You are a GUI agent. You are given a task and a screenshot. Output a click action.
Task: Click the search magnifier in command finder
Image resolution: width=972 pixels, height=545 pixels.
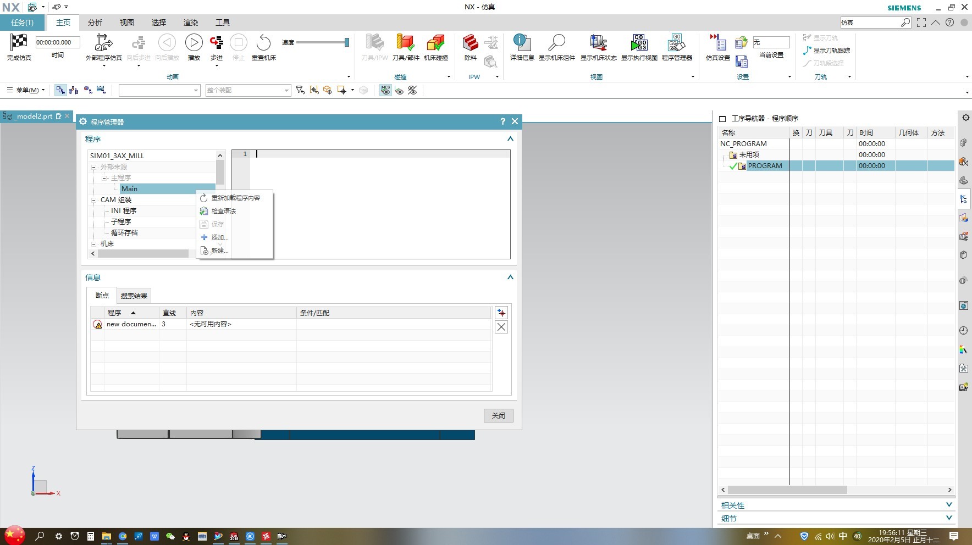click(905, 23)
